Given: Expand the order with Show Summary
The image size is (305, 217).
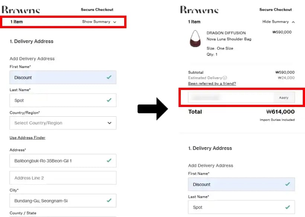Looking at the screenshot, I should pos(99,22).
